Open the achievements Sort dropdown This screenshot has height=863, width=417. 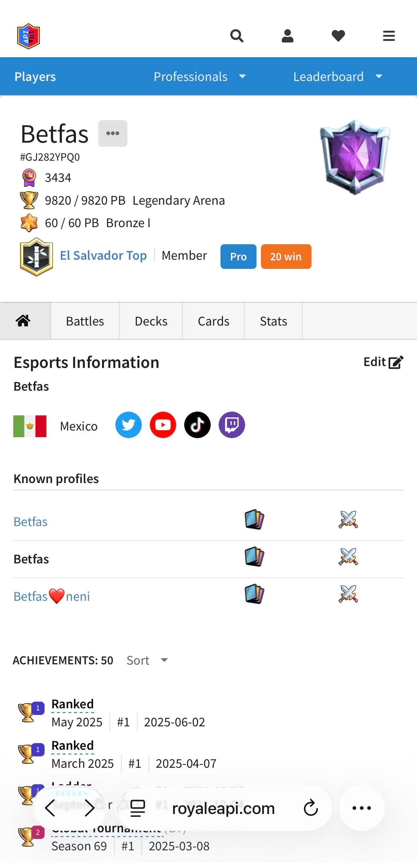click(147, 660)
